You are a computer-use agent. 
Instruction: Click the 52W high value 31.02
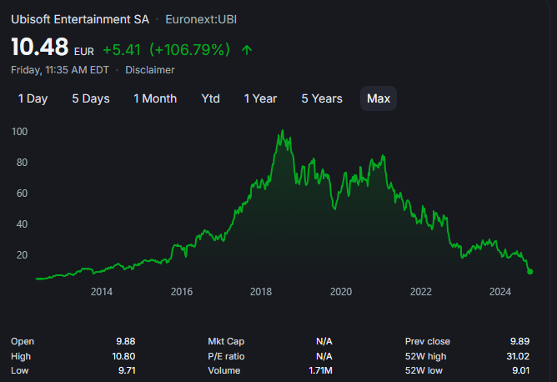(518, 356)
